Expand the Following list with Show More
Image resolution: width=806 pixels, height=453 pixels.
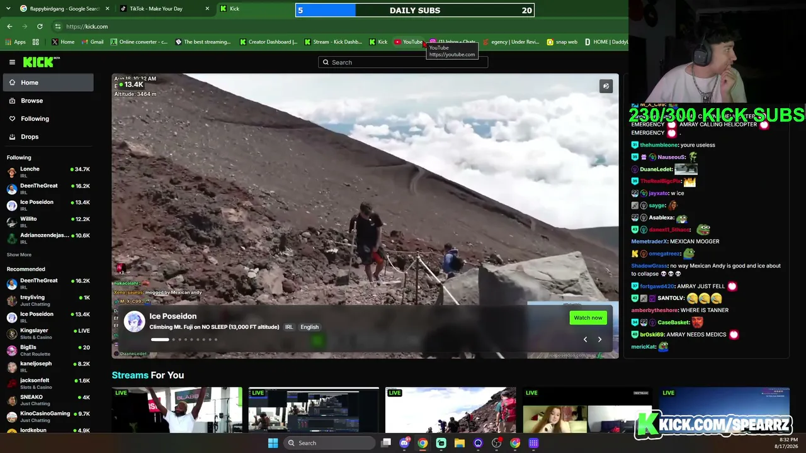pos(19,255)
